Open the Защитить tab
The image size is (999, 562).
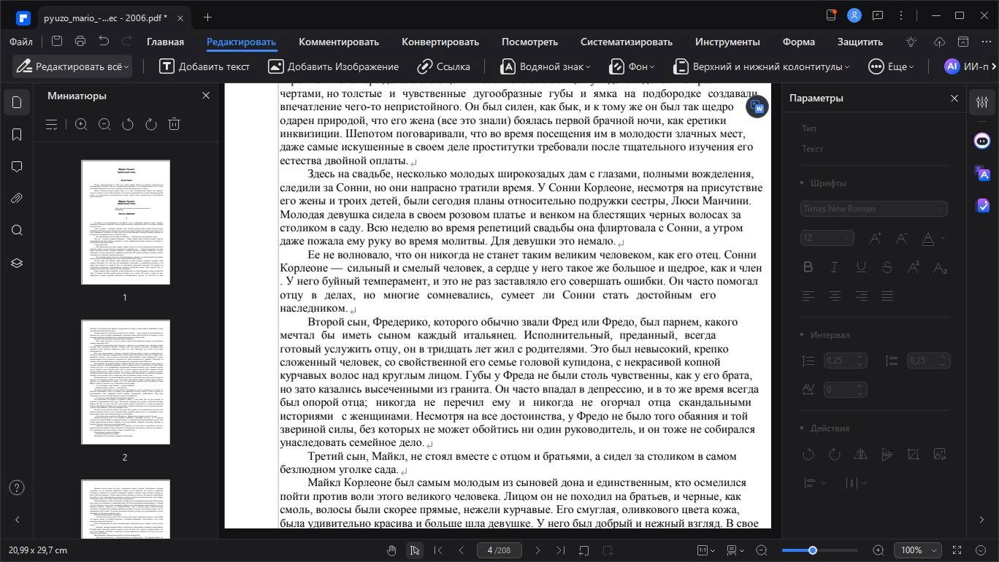860,42
